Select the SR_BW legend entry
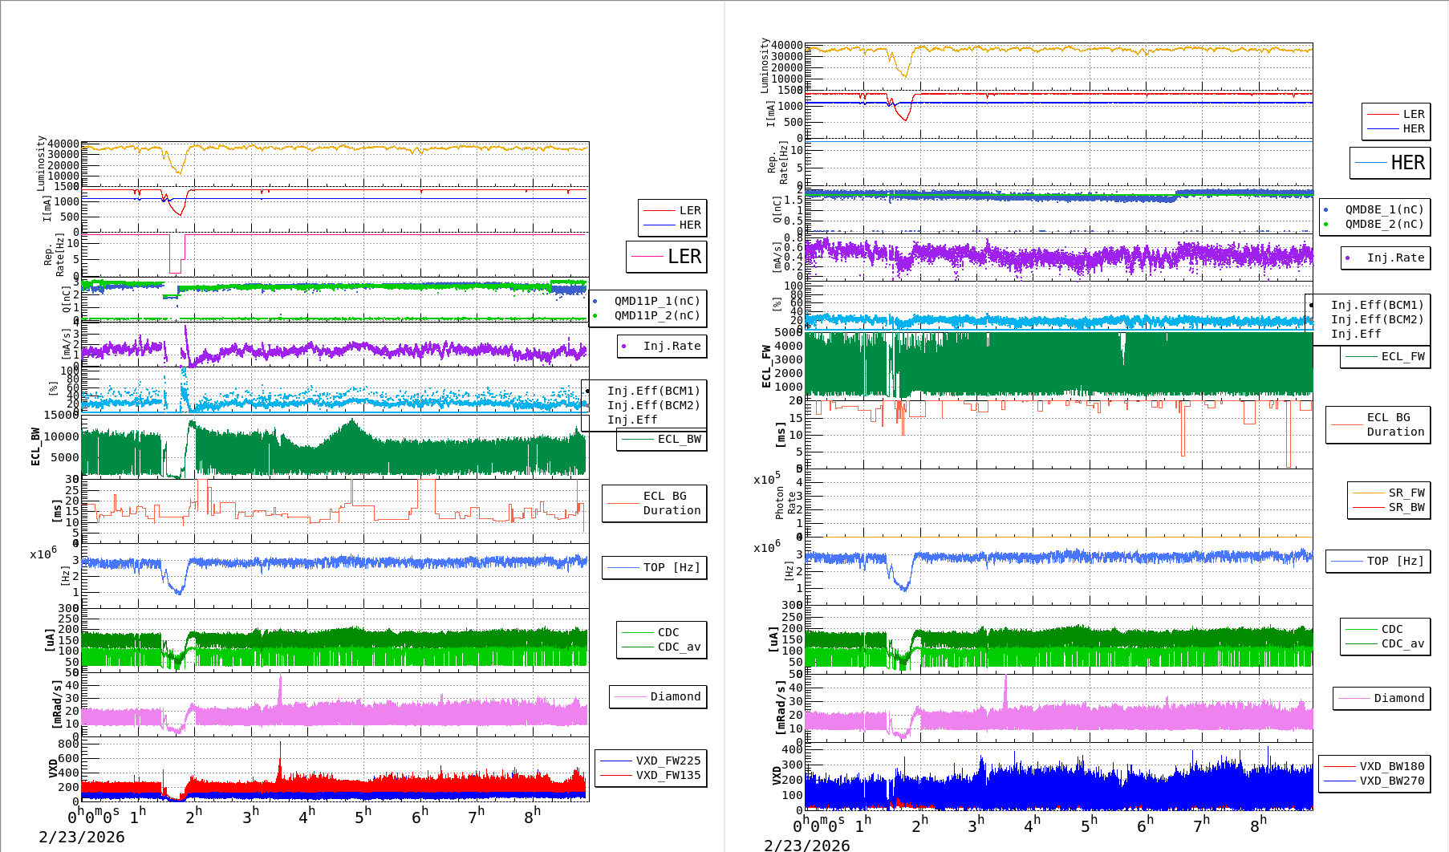Image resolution: width=1449 pixels, height=852 pixels. point(1389,507)
